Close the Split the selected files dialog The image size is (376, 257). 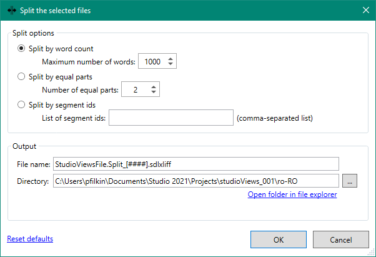(x=366, y=10)
